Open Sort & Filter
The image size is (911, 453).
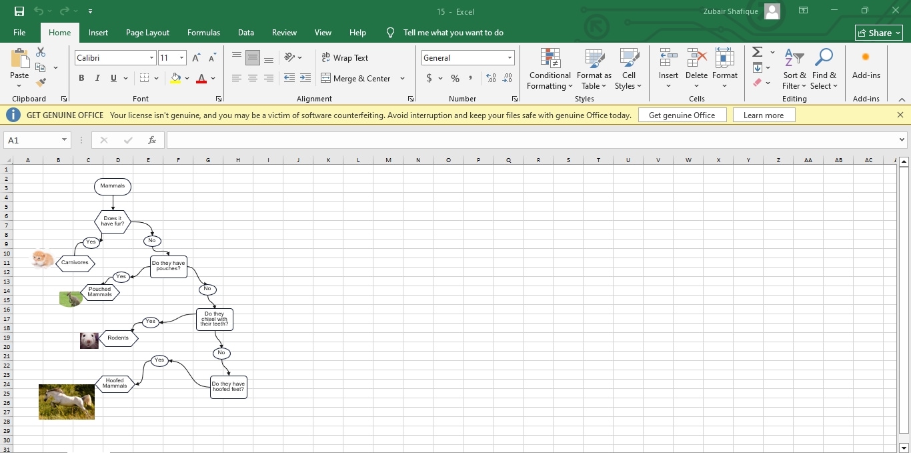coord(794,69)
